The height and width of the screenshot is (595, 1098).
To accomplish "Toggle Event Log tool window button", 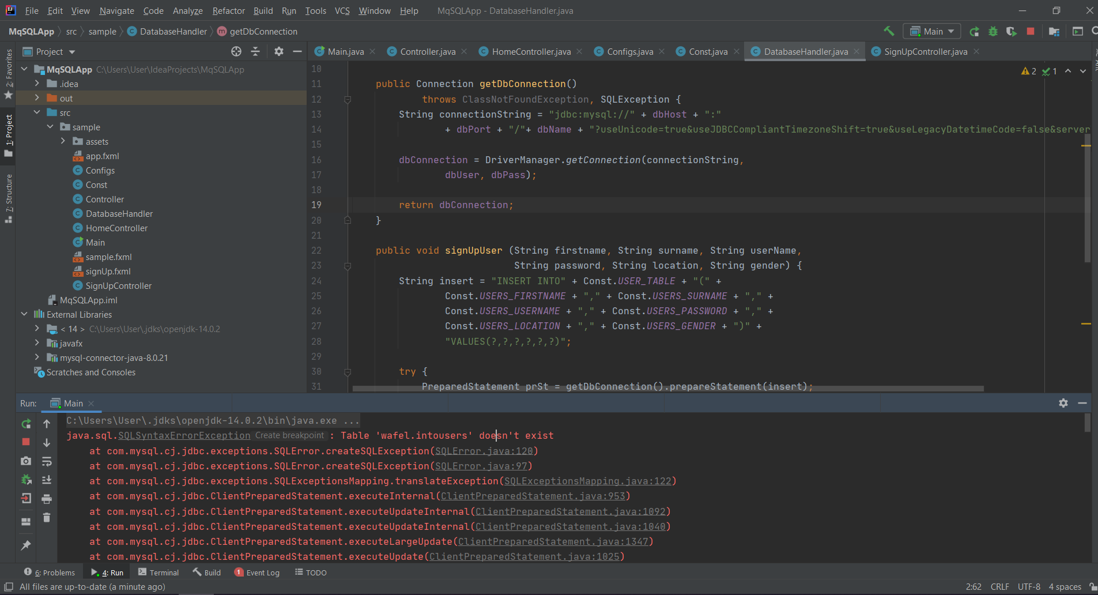I will coord(257,573).
